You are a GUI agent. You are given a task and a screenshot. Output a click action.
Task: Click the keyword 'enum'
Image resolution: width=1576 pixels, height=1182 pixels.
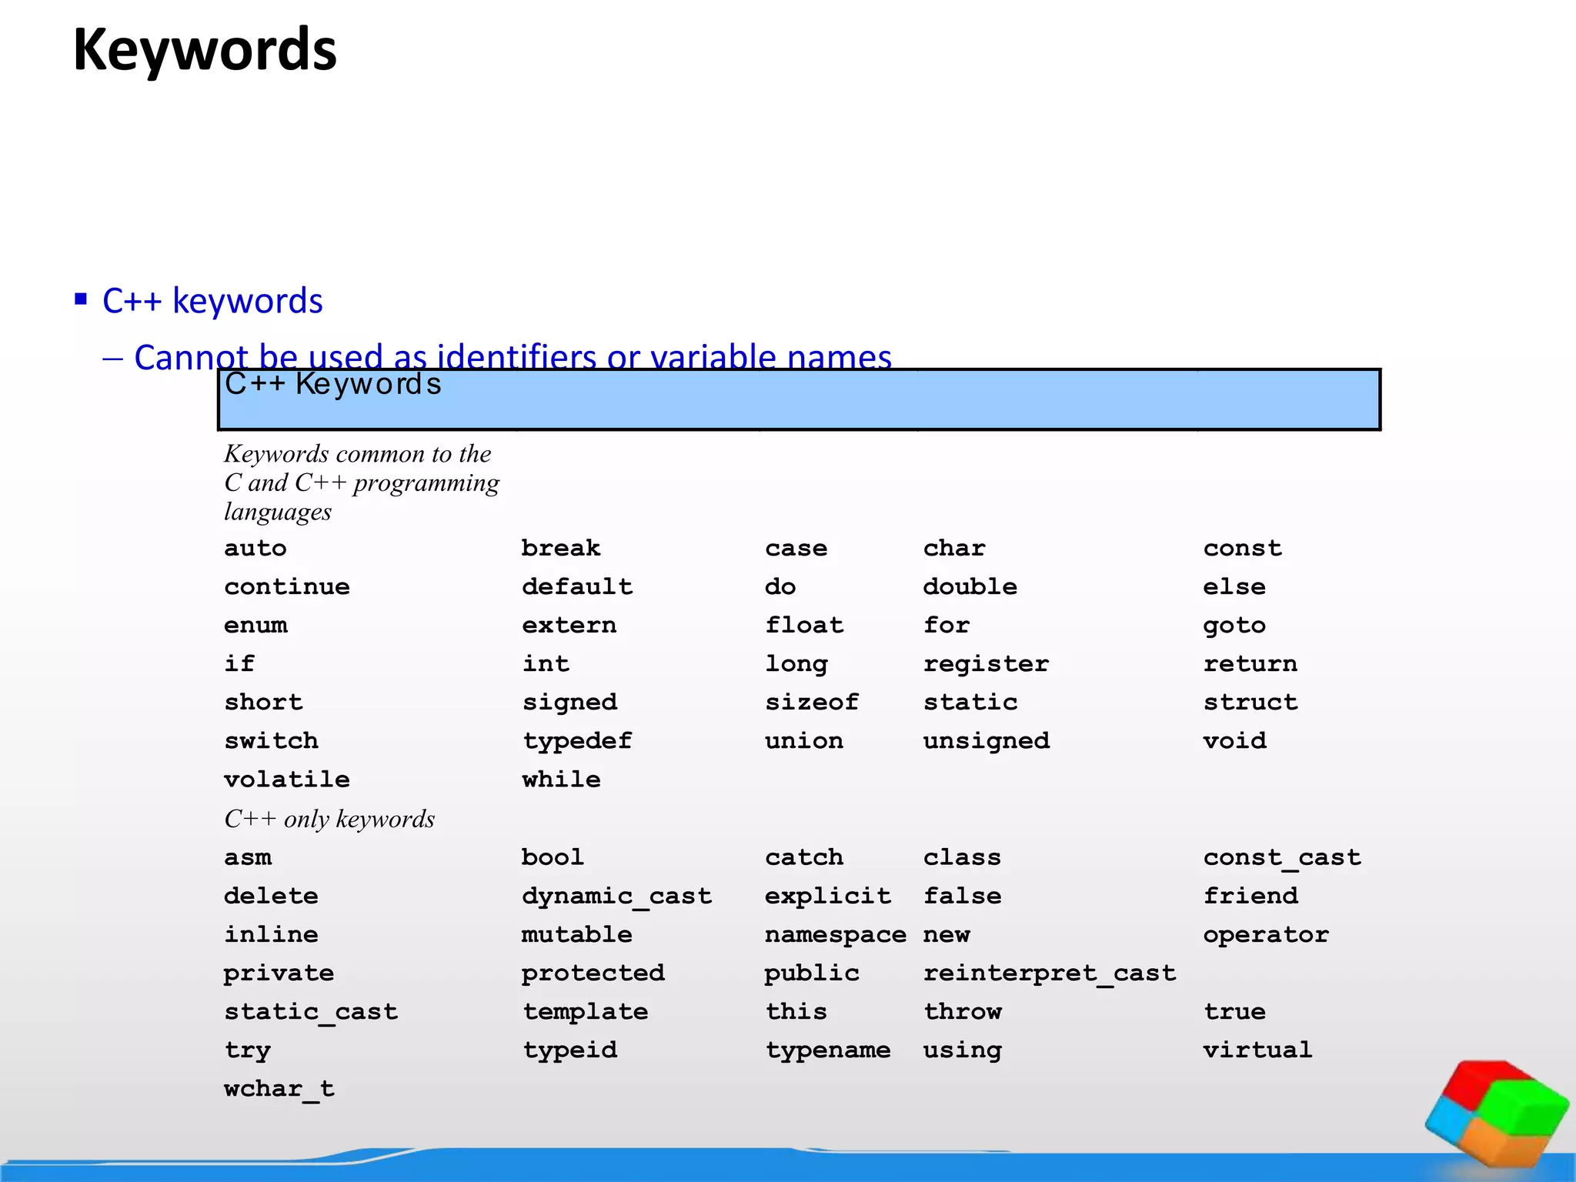255,626
